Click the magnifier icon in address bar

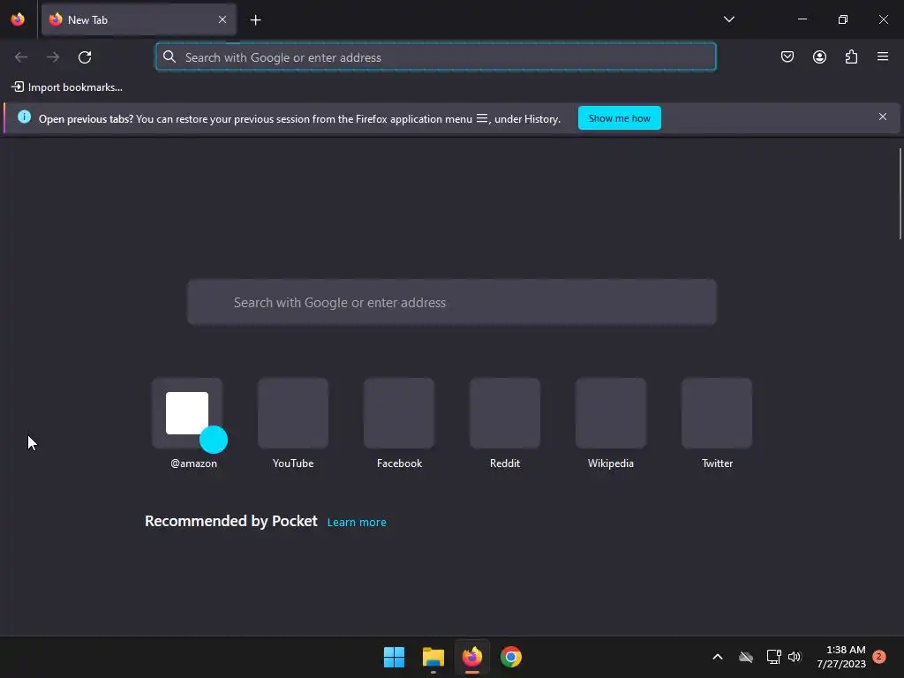pyautogui.click(x=169, y=56)
